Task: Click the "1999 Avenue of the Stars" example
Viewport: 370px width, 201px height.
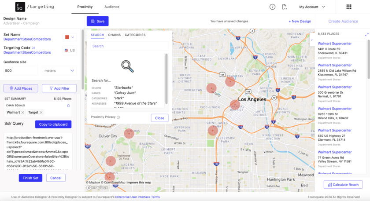Action: [136, 103]
